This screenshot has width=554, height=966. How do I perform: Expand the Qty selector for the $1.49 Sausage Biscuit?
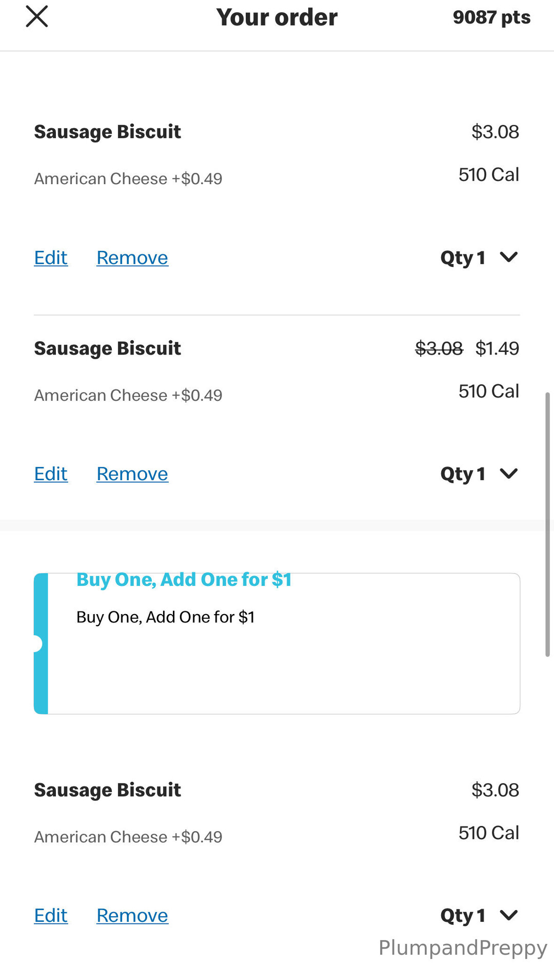[x=479, y=474]
